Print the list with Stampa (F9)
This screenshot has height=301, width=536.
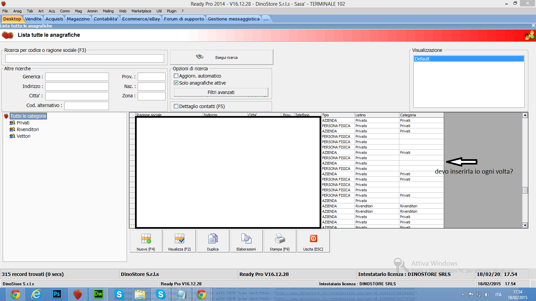[x=280, y=241]
